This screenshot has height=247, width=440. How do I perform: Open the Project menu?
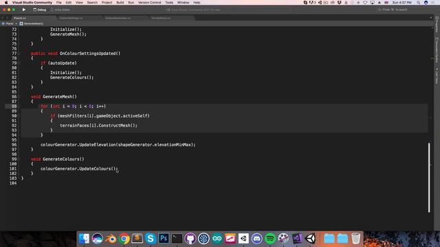pos(107,3)
